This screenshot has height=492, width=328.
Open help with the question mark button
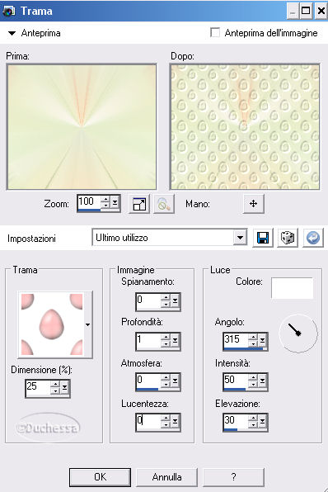[x=233, y=477]
